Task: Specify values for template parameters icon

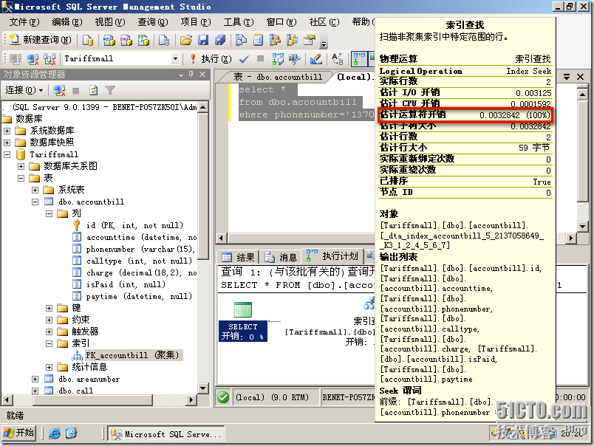Action: tap(338, 59)
